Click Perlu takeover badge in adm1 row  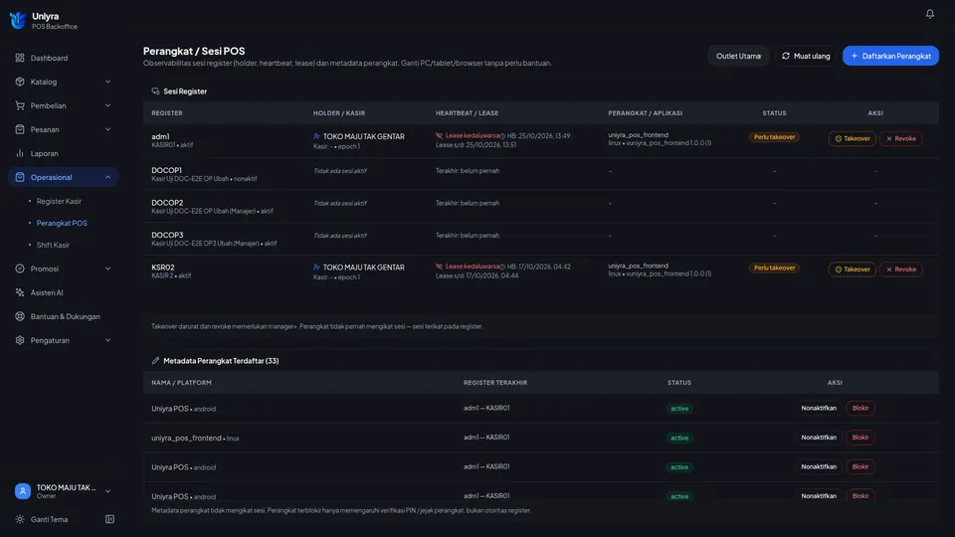click(774, 137)
